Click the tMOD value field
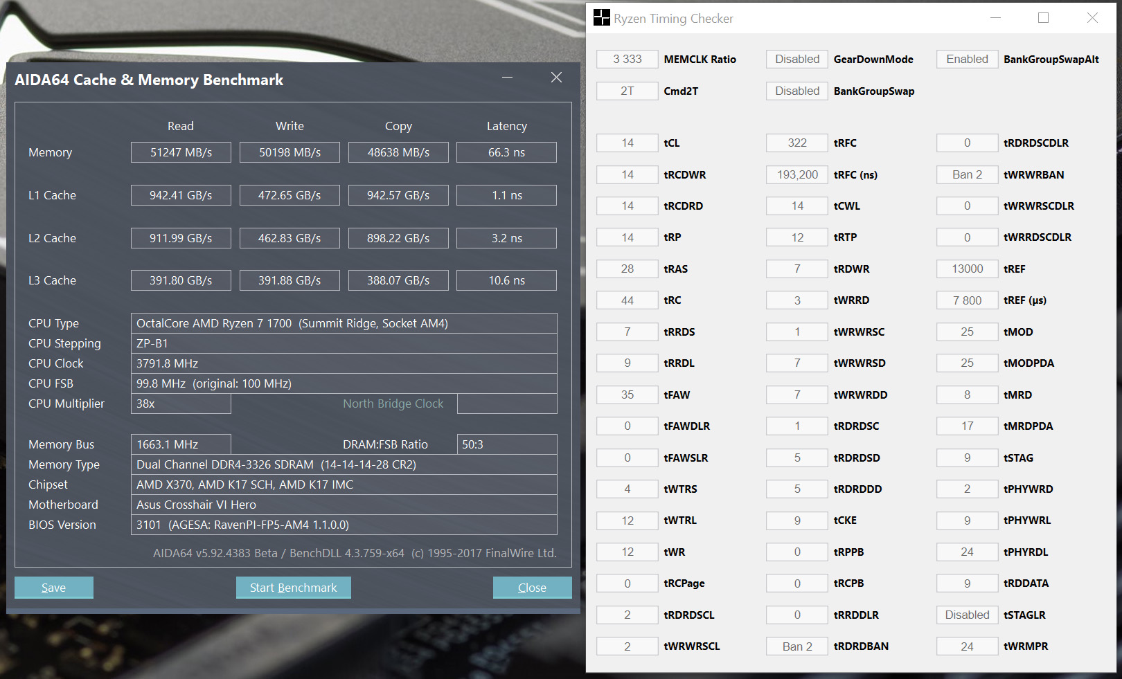The image size is (1122, 679). pyautogui.click(x=968, y=332)
